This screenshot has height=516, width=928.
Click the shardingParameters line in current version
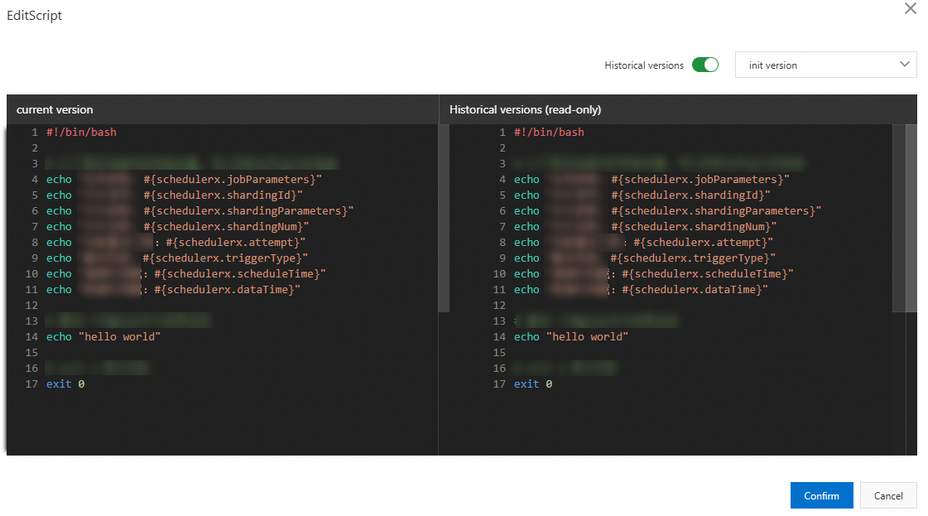pyautogui.click(x=200, y=210)
